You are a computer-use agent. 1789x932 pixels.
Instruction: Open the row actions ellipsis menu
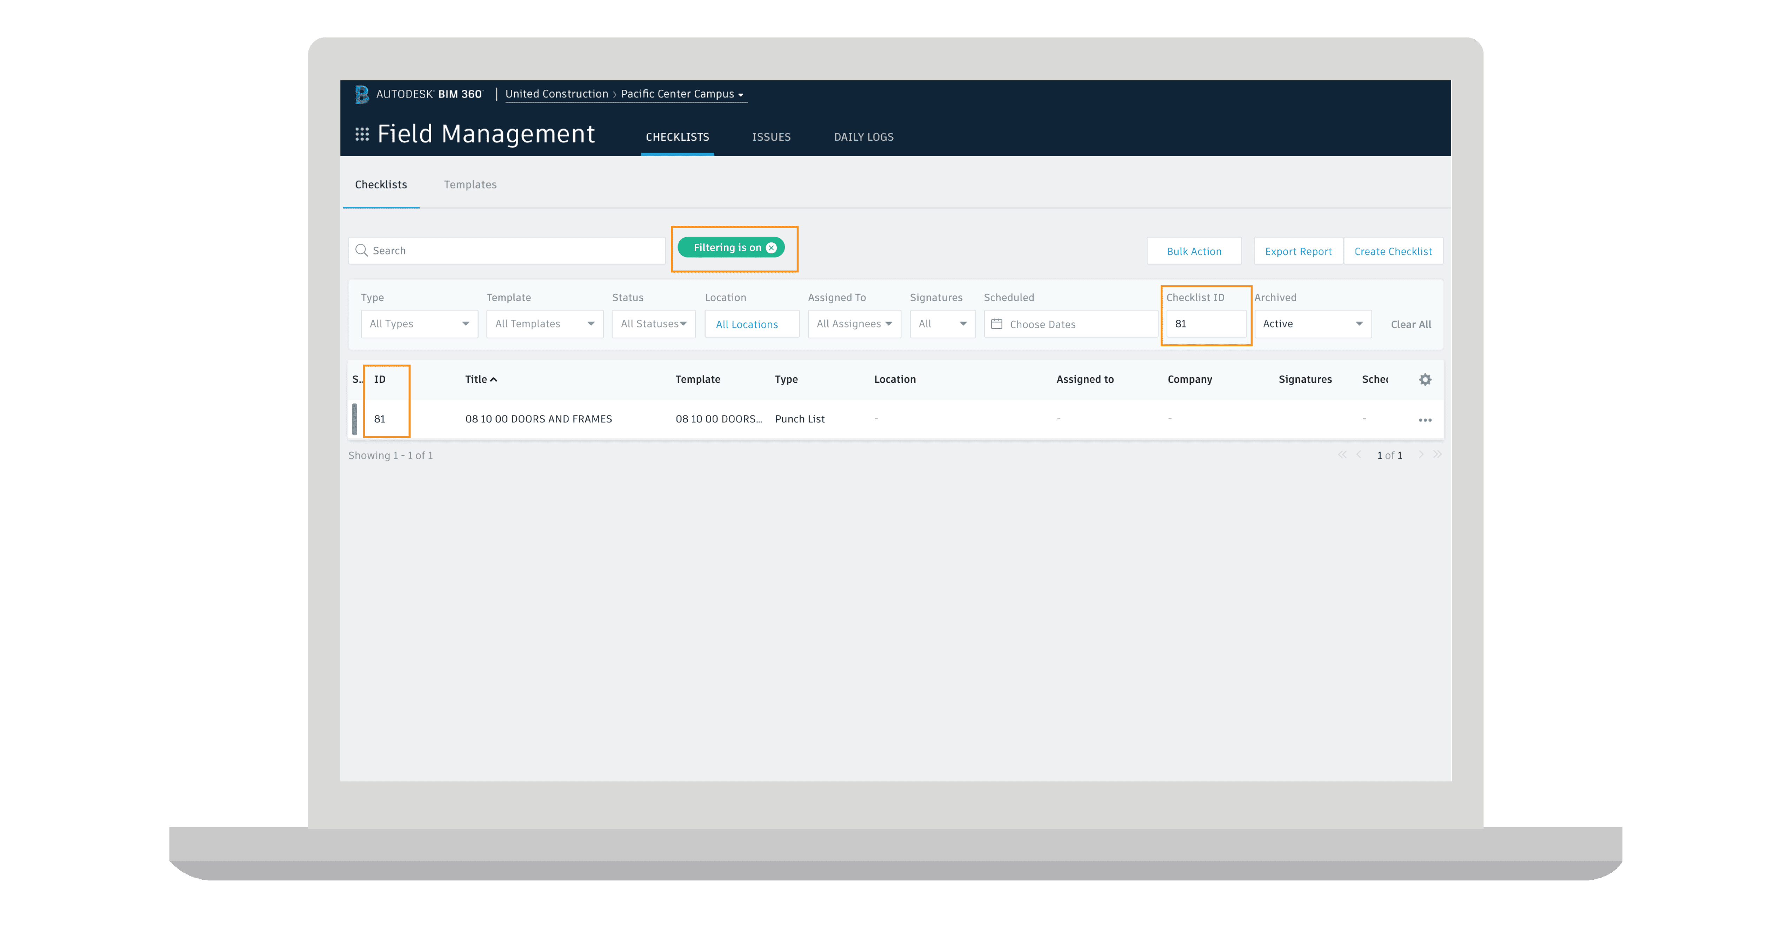coord(1424,419)
